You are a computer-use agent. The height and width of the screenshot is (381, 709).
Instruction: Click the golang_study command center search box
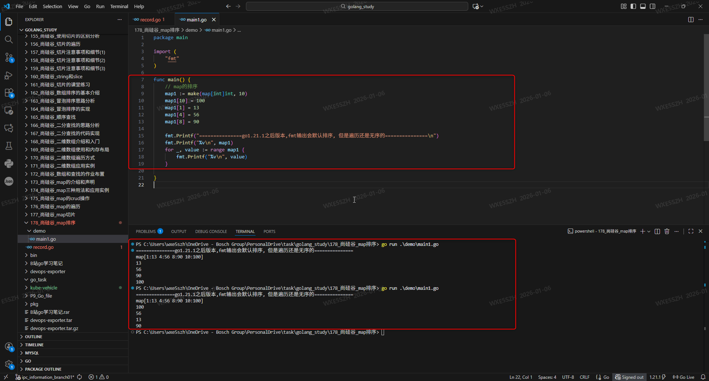pos(357,6)
